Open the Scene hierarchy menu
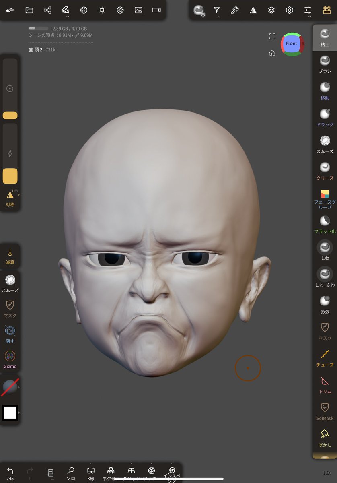Screen dimensions: 337x483 (x=47, y=10)
